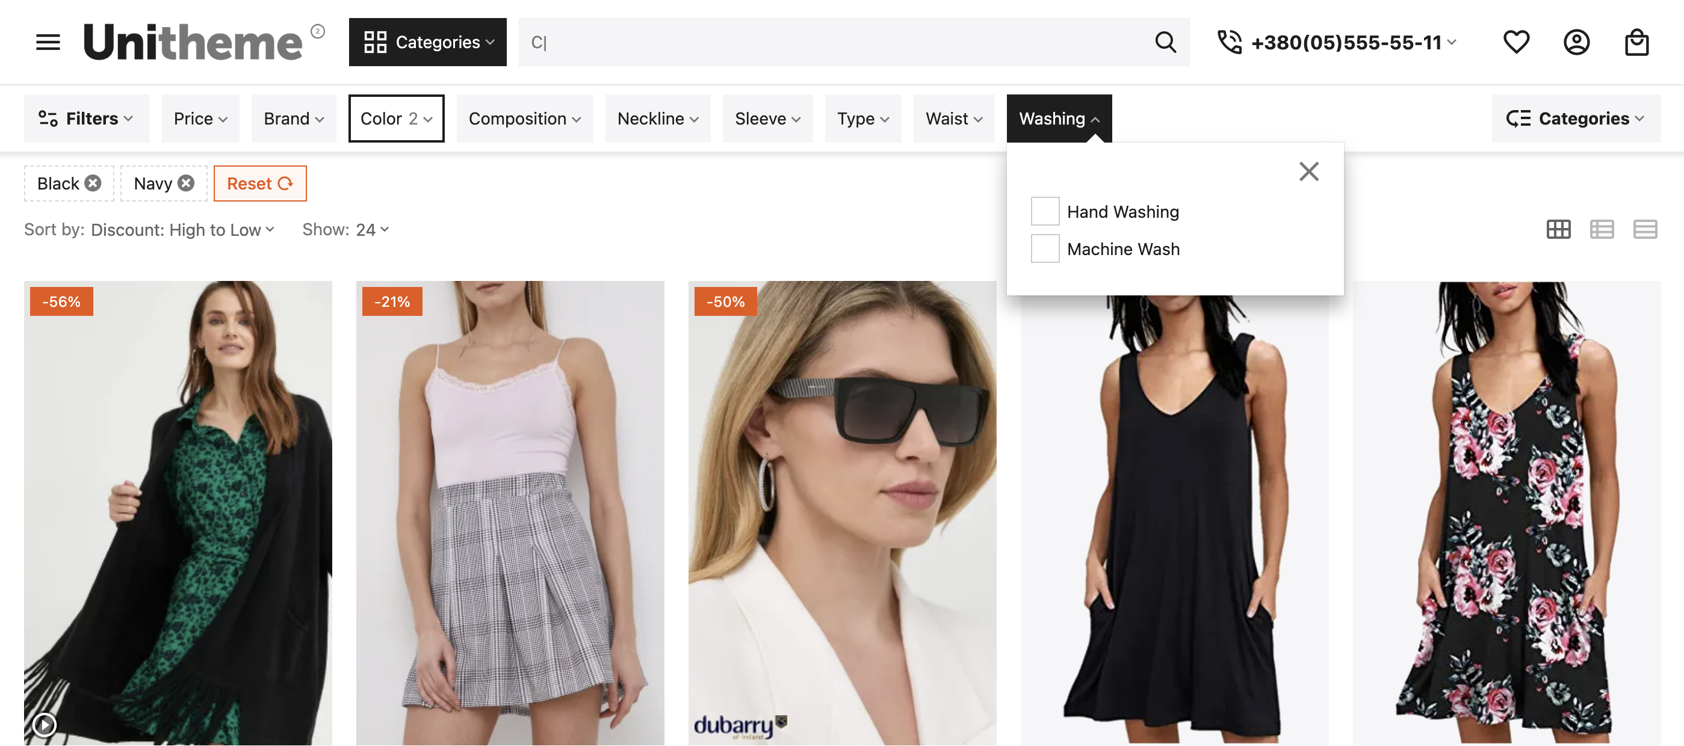Viewport: 1684px width, 746px height.
Task: Remove the Black filter tag
Action: click(93, 183)
